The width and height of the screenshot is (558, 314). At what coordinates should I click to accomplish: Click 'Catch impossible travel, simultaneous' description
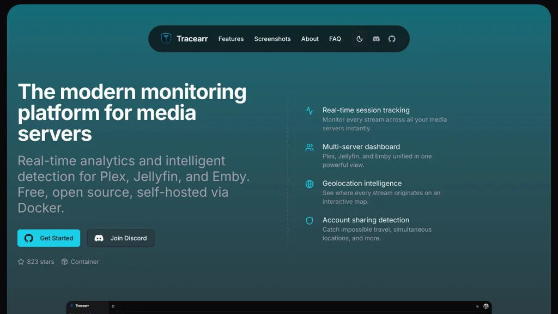pyautogui.click(x=377, y=234)
